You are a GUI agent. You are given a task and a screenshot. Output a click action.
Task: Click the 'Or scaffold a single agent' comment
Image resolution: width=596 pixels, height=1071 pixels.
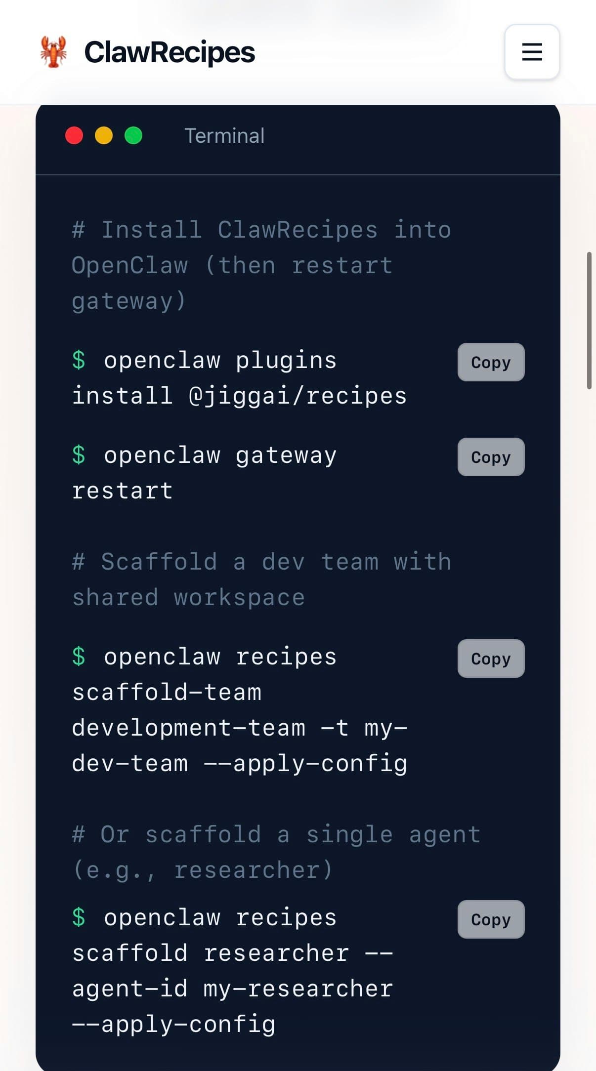(276, 852)
